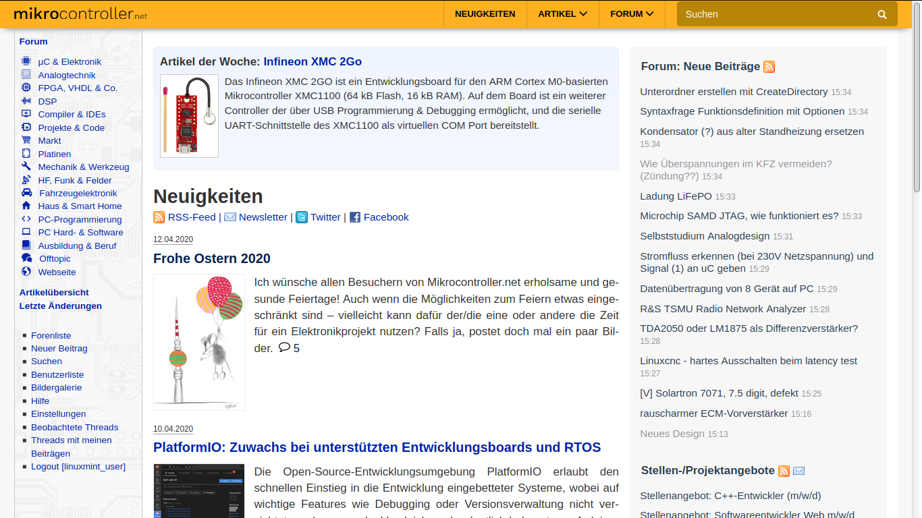Click the DSP waveform icon
This screenshot has width=922, height=518.
(x=26, y=101)
